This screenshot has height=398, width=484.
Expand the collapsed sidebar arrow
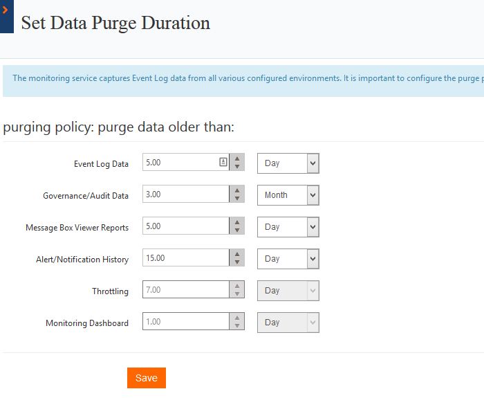[6, 10]
